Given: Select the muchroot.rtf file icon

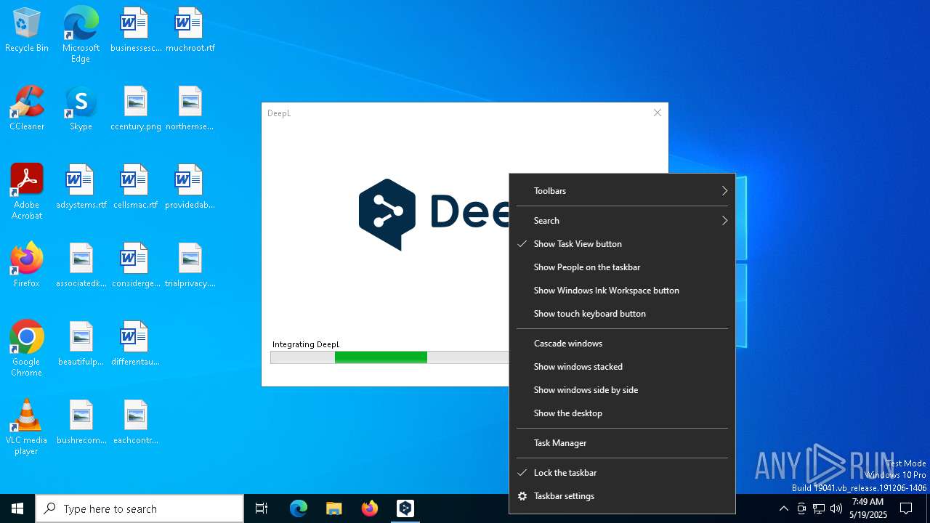Looking at the screenshot, I should point(190,30).
